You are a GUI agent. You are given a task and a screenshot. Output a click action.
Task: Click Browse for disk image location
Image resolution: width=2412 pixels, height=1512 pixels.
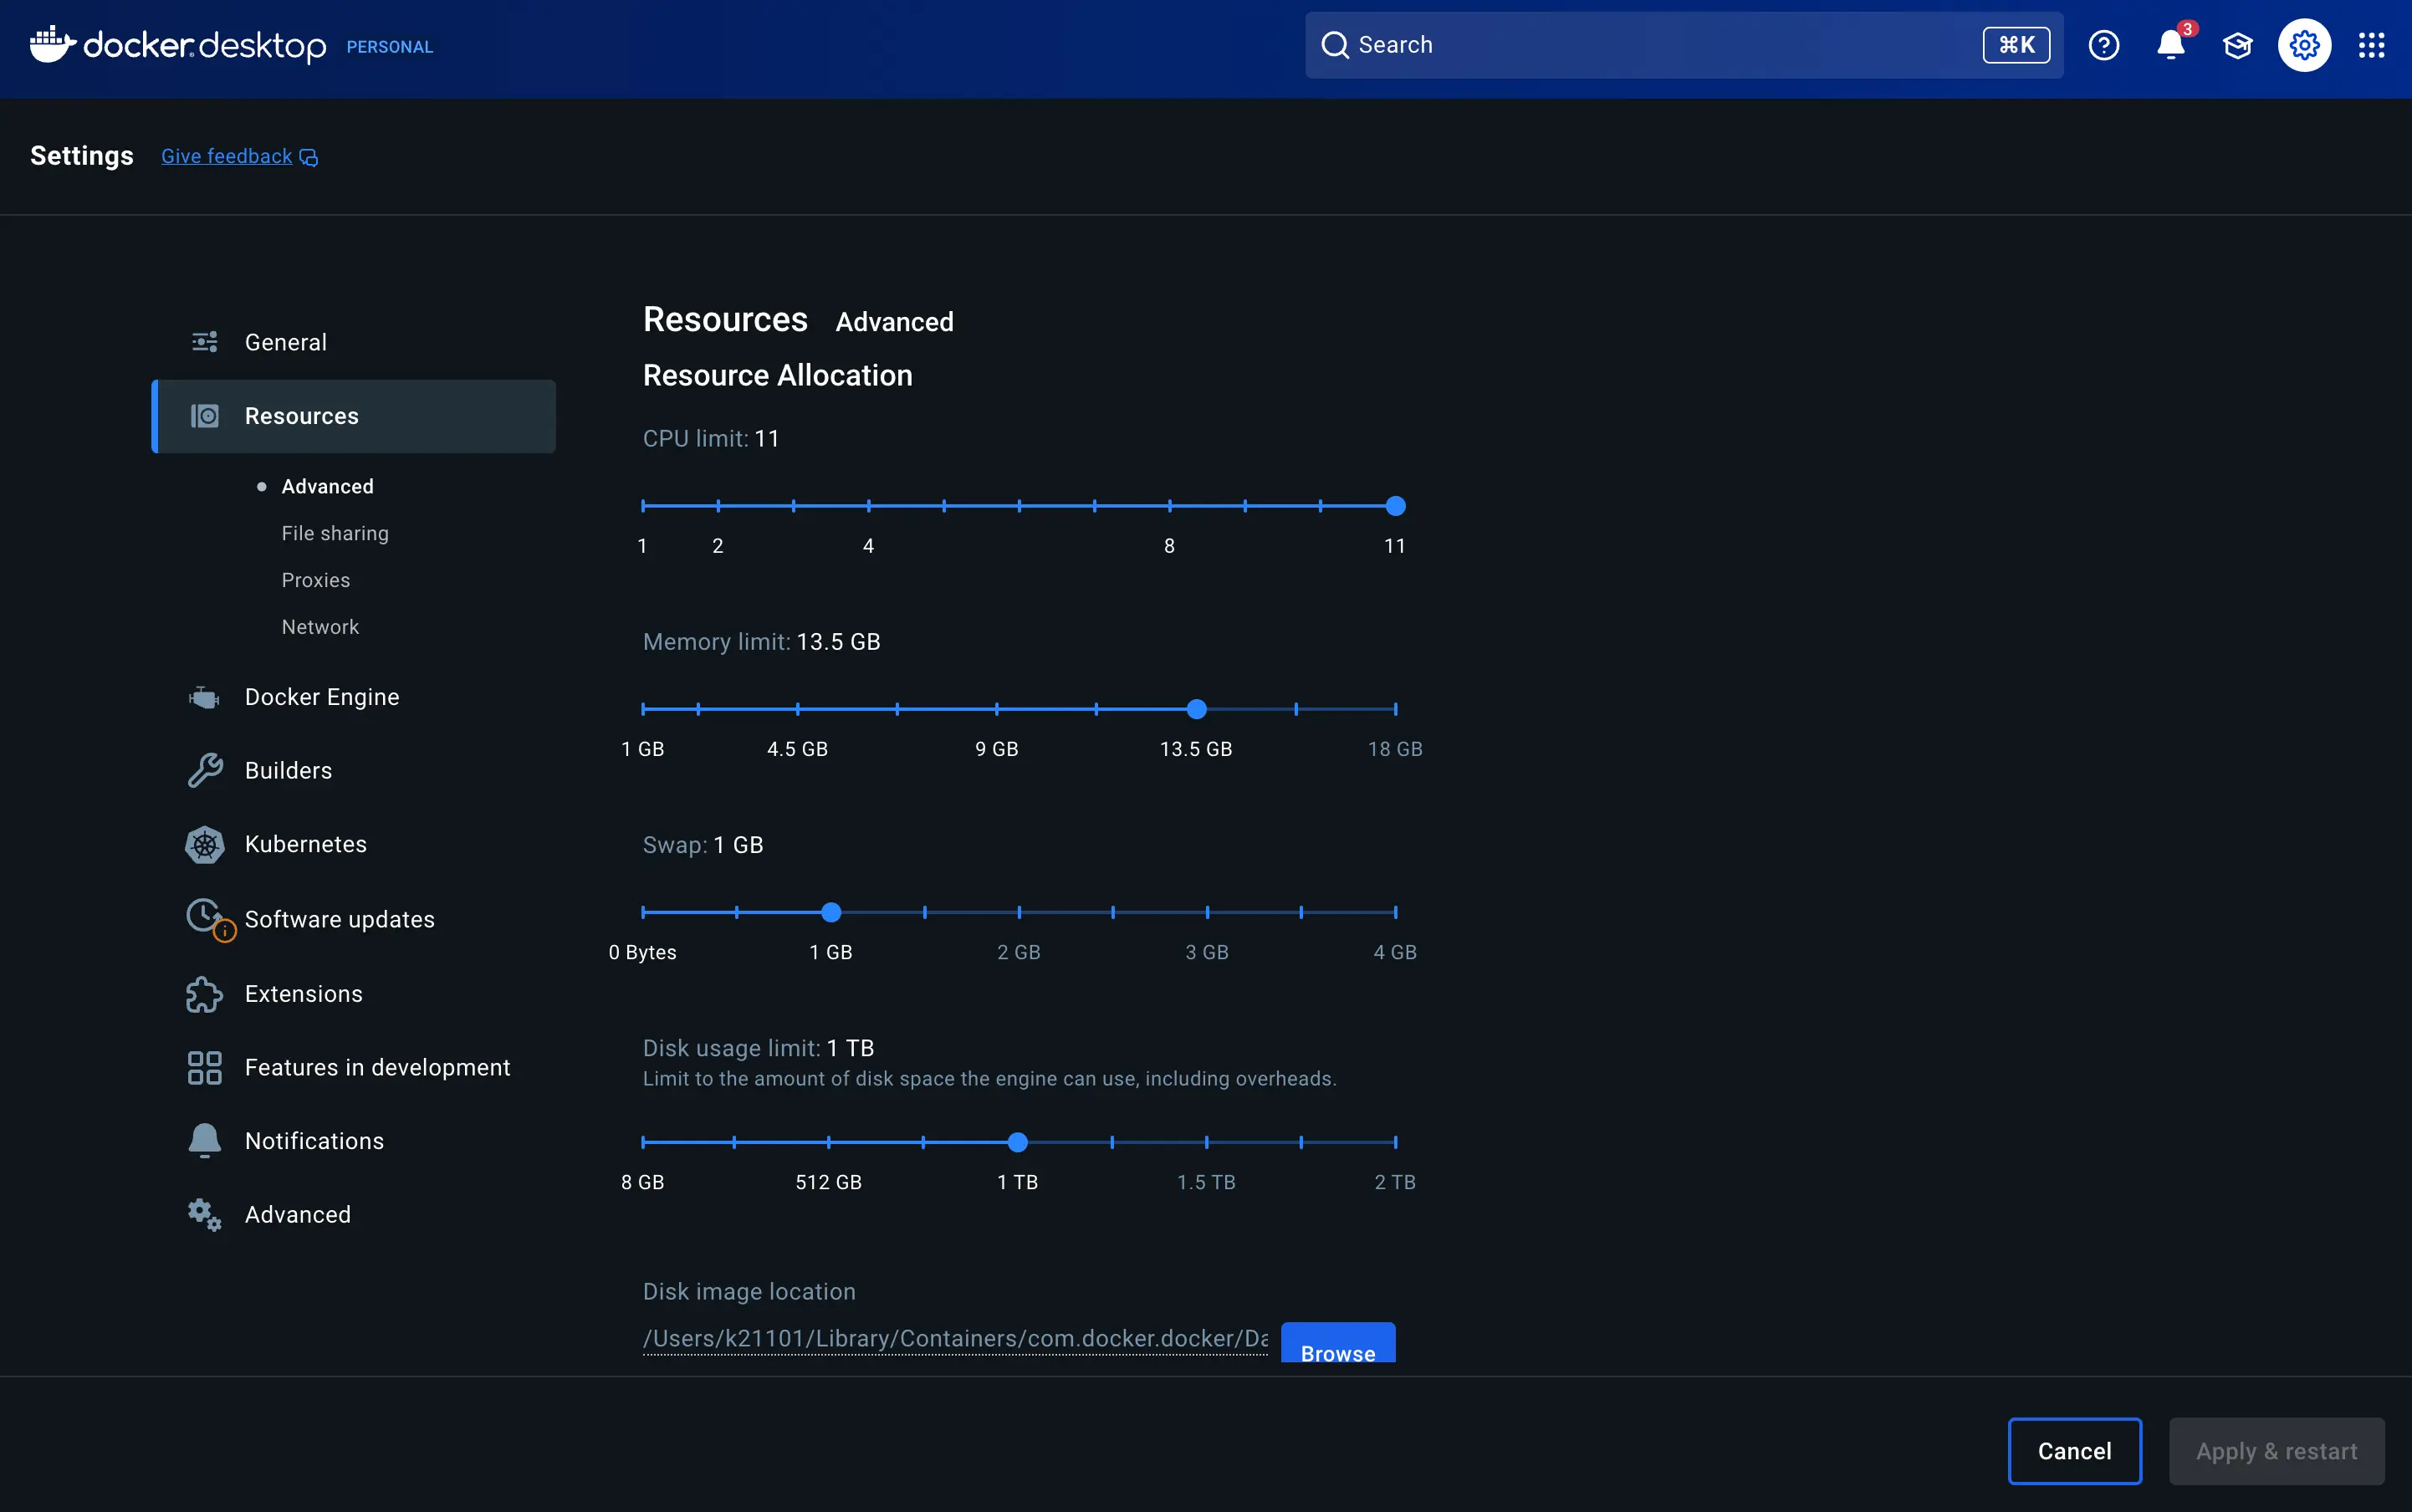tap(1338, 1343)
